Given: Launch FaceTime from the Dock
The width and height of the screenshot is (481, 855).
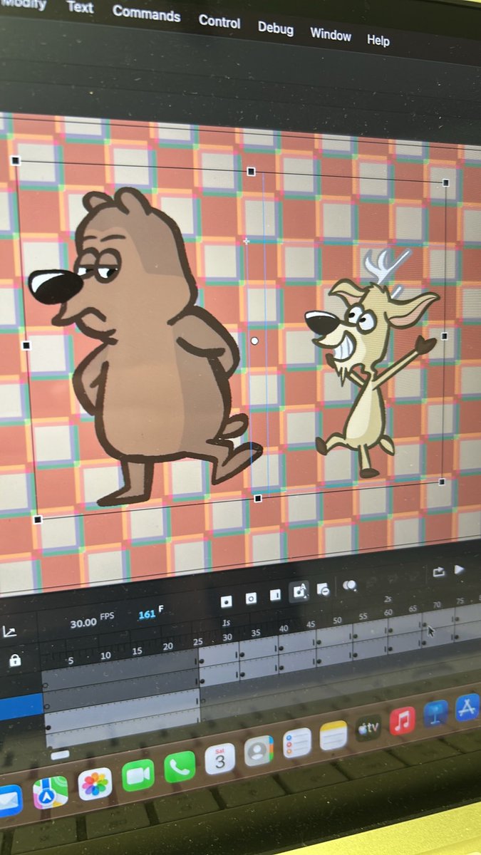Looking at the screenshot, I should coord(138,775).
